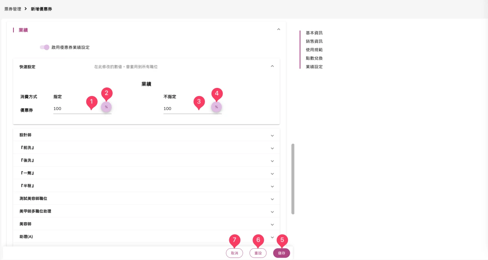Expand the 美容師 row
The width and height of the screenshot is (488, 260).
(x=146, y=224)
